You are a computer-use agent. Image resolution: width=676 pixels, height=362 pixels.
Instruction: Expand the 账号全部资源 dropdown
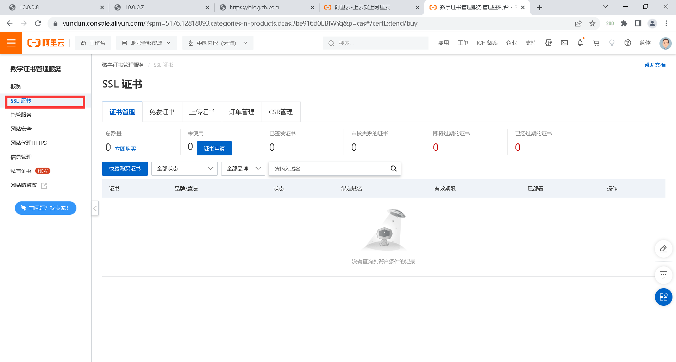click(146, 43)
